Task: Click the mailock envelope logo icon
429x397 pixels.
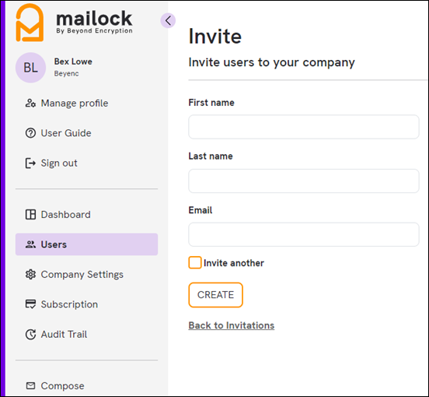Action: pos(30,23)
